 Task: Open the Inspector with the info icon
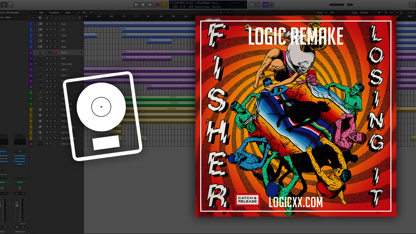(x=4, y=5)
